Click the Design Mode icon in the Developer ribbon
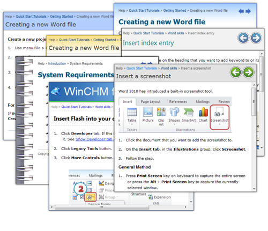Screen dimensions: 268x231 101,183
